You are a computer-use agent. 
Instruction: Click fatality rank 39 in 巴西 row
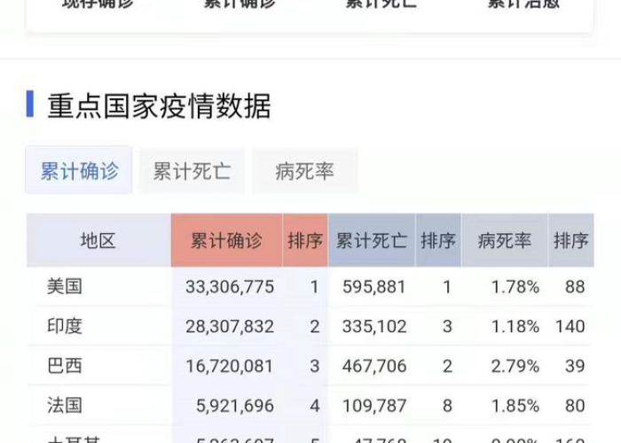point(575,366)
